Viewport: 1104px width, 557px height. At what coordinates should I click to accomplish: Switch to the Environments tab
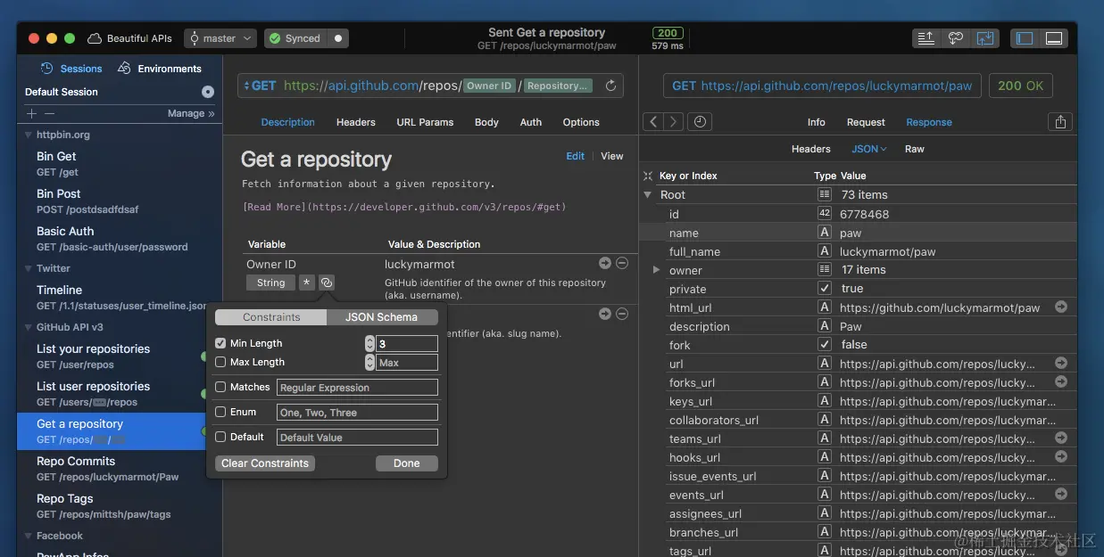(x=160, y=69)
